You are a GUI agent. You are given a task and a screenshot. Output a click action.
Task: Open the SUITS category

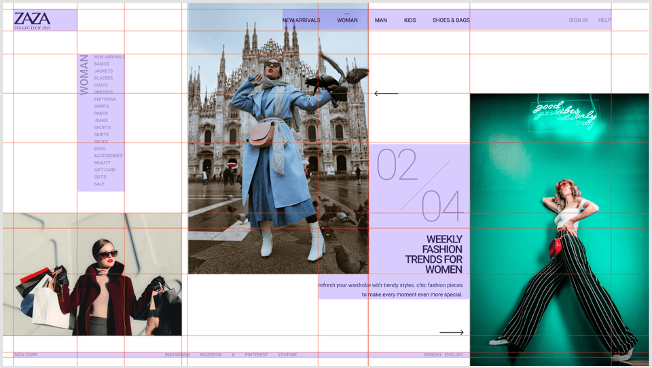(x=100, y=177)
